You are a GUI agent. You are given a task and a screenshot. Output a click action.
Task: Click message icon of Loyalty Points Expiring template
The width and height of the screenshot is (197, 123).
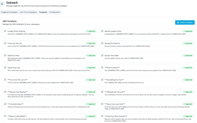(5, 31)
